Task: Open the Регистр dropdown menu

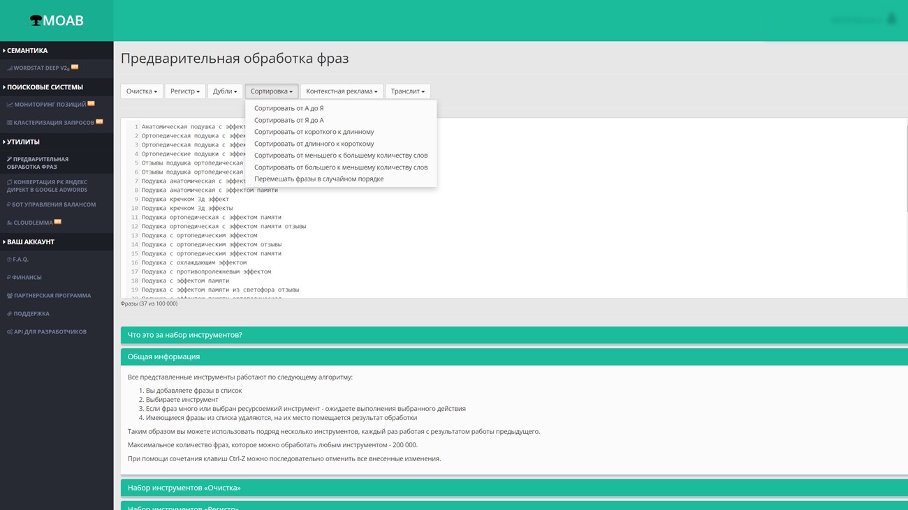Action: pyautogui.click(x=185, y=91)
